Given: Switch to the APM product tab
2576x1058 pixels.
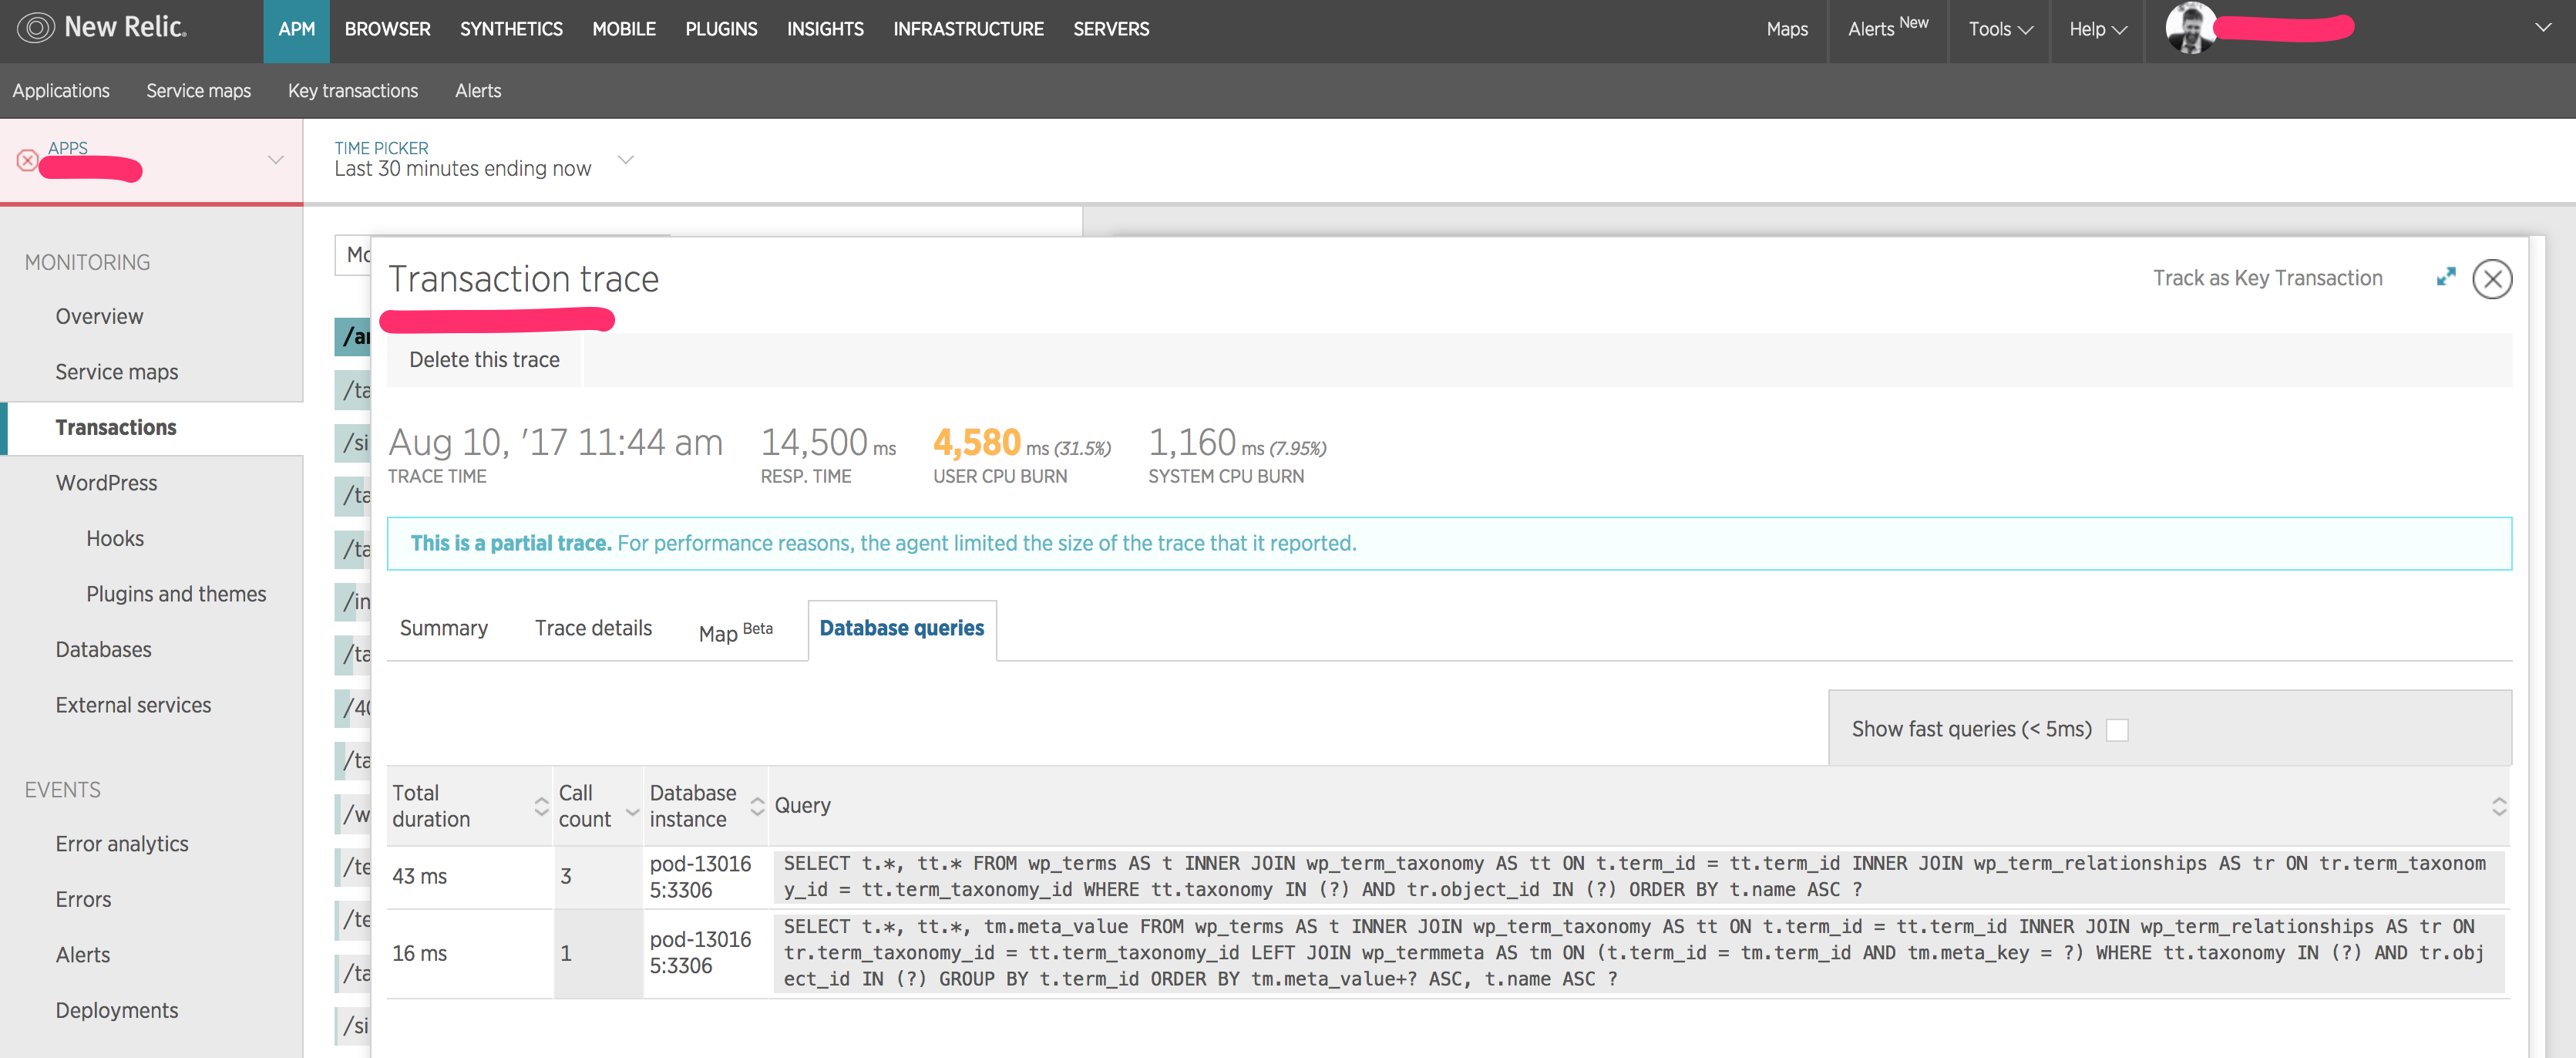Looking at the screenshot, I should pyautogui.click(x=297, y=30).
